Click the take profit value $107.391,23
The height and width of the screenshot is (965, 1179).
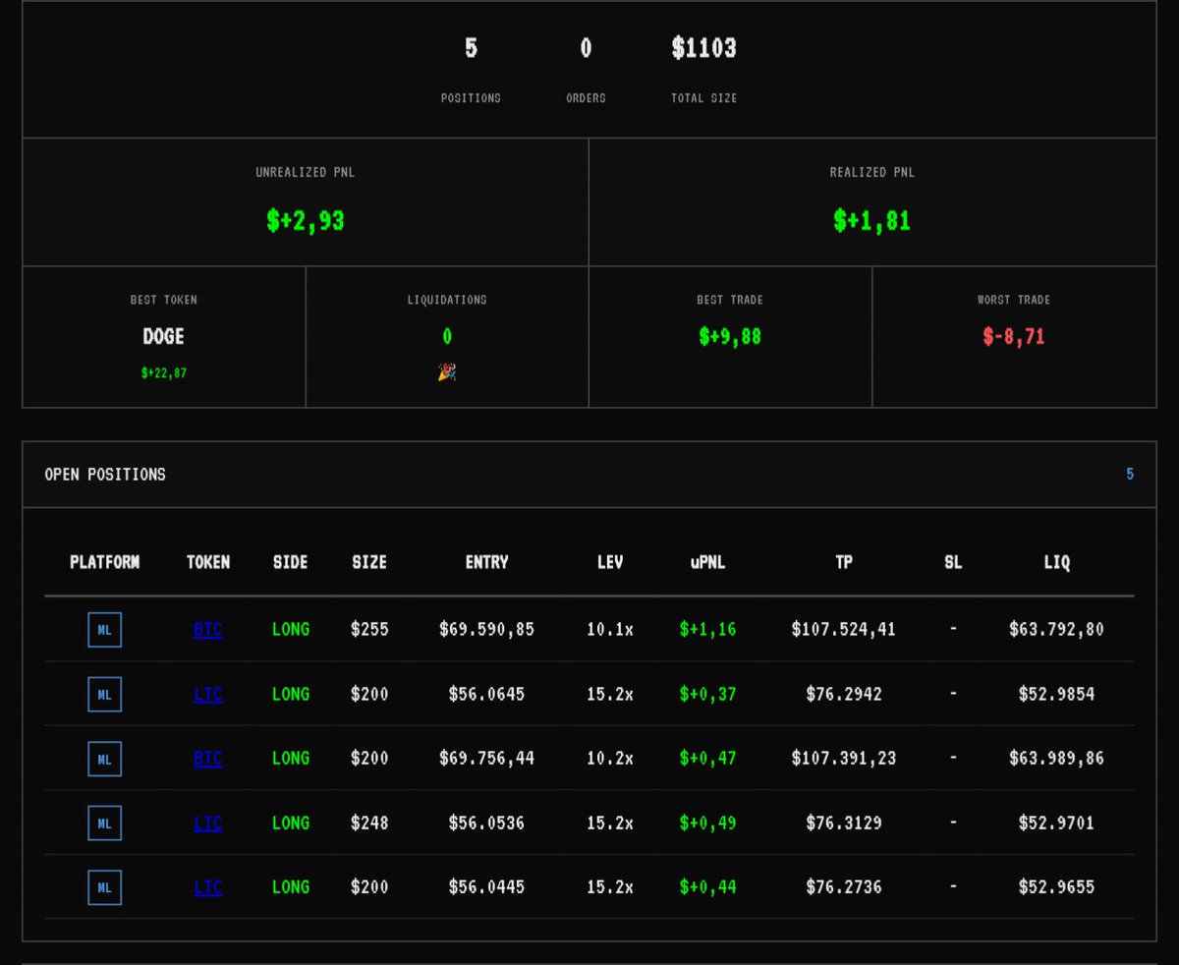844,759
